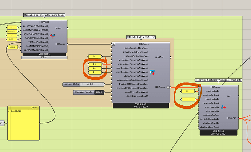Select the Boolean Toggle name label

pyautogui.click(x=84, y=92)
